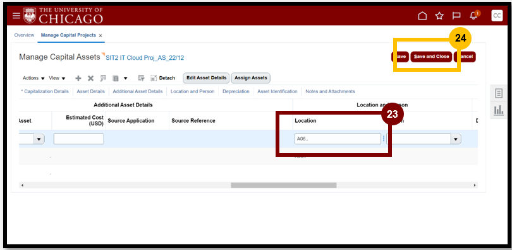Viewport: 512px width, 250px height.
Task: Detach the assets table
Action: 162,78
